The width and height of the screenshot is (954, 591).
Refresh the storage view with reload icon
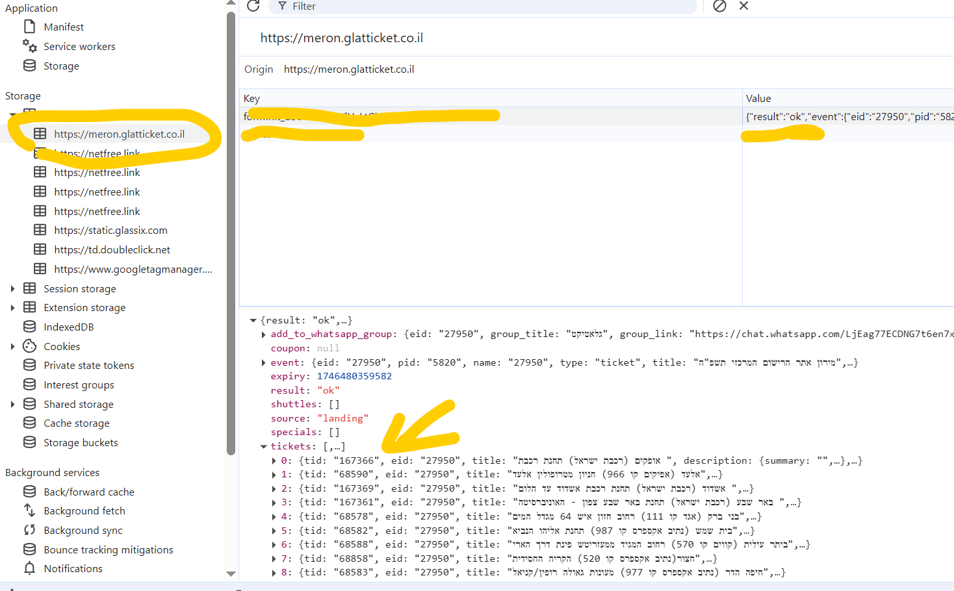[253, 6]
